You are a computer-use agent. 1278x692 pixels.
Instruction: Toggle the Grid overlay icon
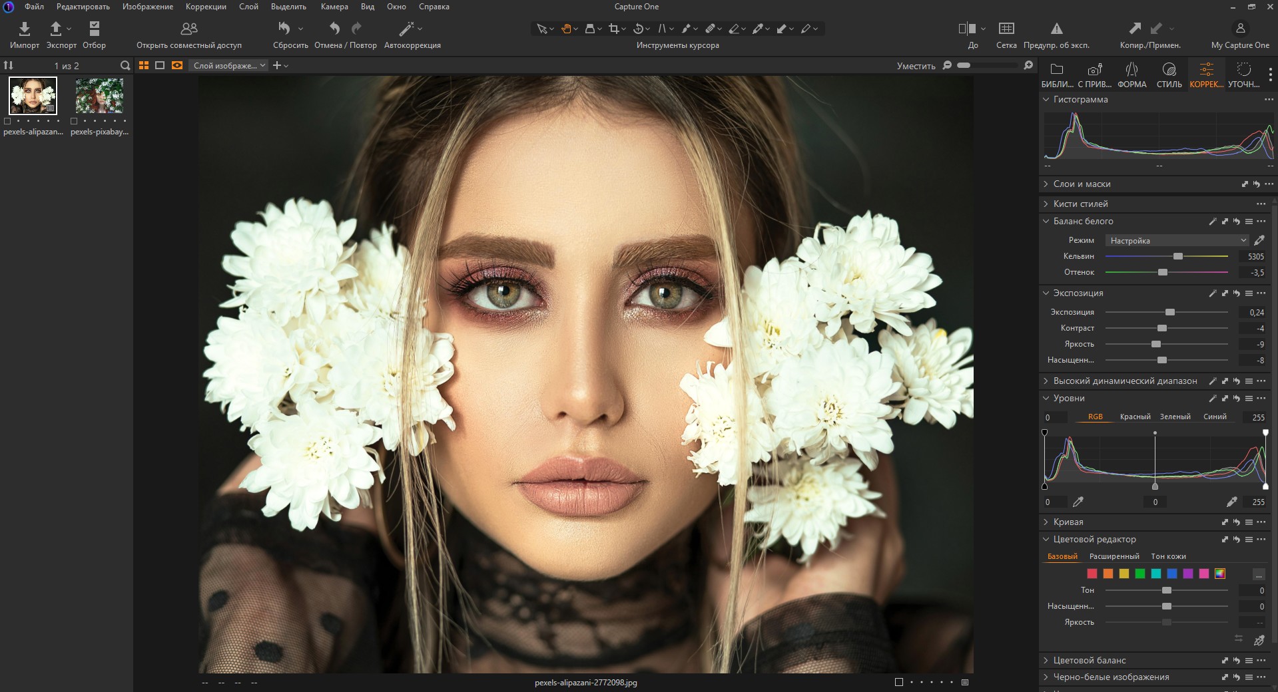1006,29
